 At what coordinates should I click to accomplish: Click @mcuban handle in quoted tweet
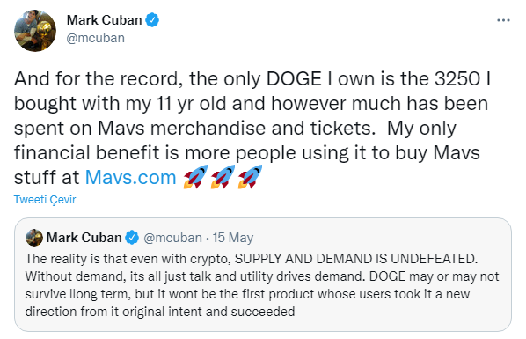point(172,238)
